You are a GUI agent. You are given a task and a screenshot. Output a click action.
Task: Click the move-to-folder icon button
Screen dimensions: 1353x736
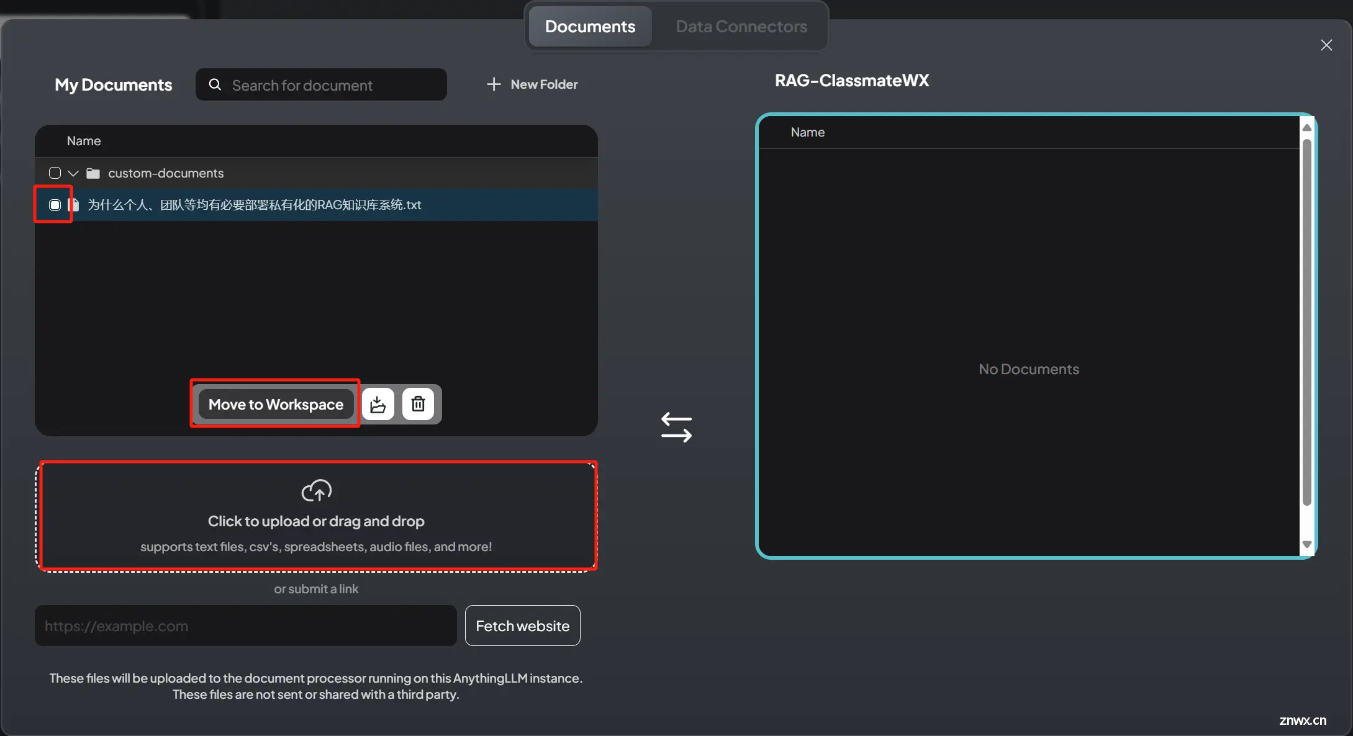378,405
